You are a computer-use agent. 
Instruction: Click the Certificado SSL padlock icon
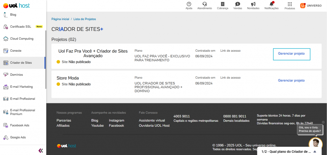pos(6,27)
